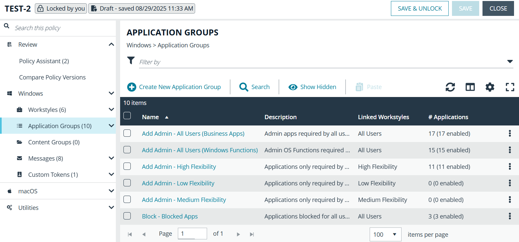
Task: Expand the table to fullscreen view
Action: coord(510,87)
